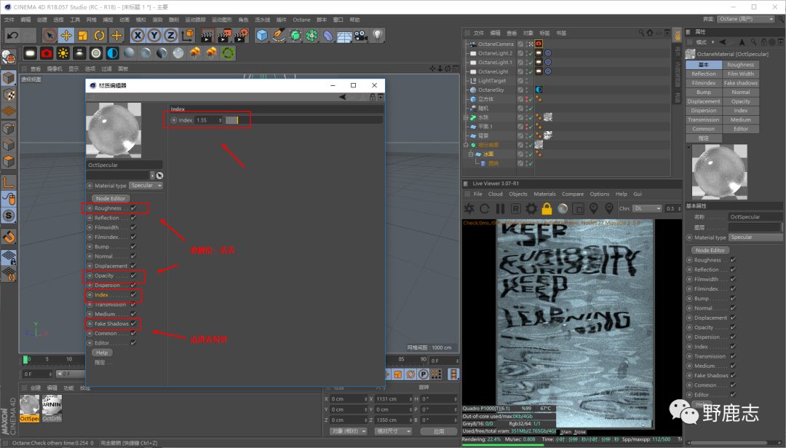Click the Undo arrow icon
The height and width of the screenshot is (448, 786).
coord(12,35)
